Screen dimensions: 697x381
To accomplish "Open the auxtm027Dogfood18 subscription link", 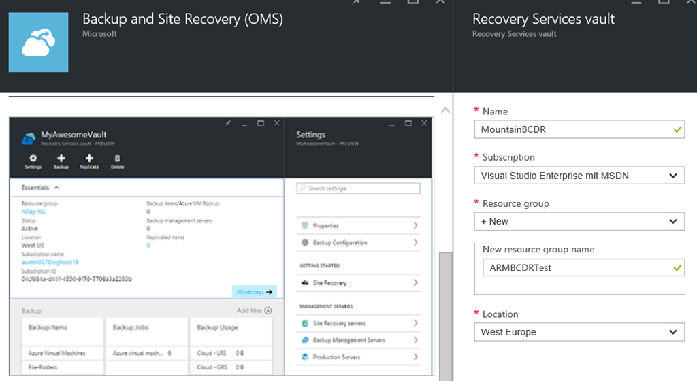I will point(50,262).
